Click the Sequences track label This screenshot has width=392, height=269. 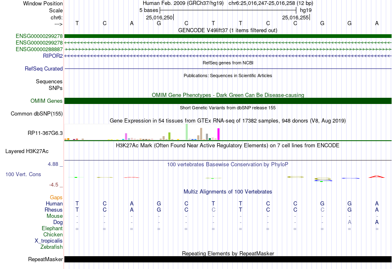pos(49,82)
